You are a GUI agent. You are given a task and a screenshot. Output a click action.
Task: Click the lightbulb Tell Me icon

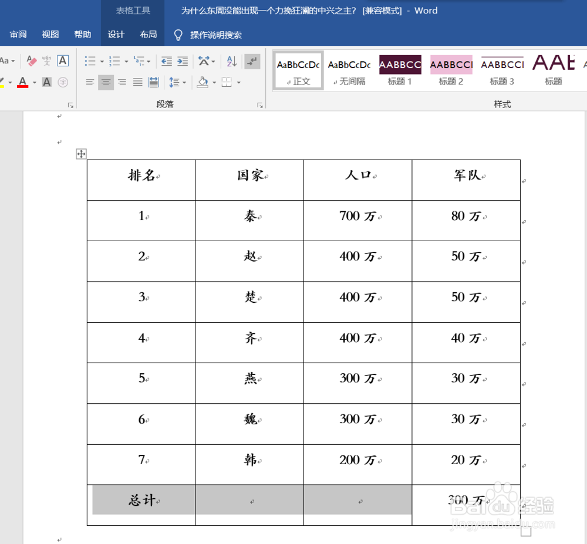click(x=178, y=35)
